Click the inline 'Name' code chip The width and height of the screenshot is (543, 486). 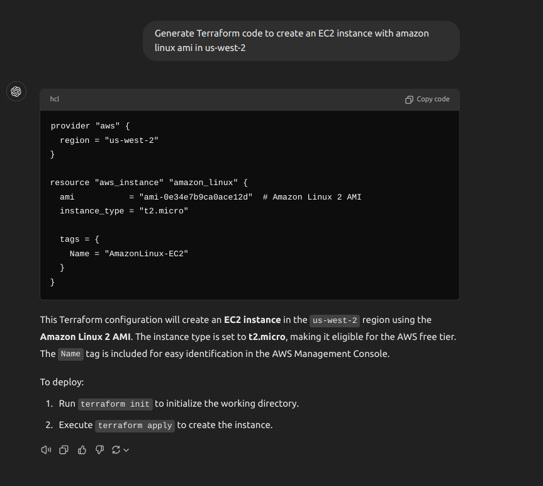click(x=70, y=354)
